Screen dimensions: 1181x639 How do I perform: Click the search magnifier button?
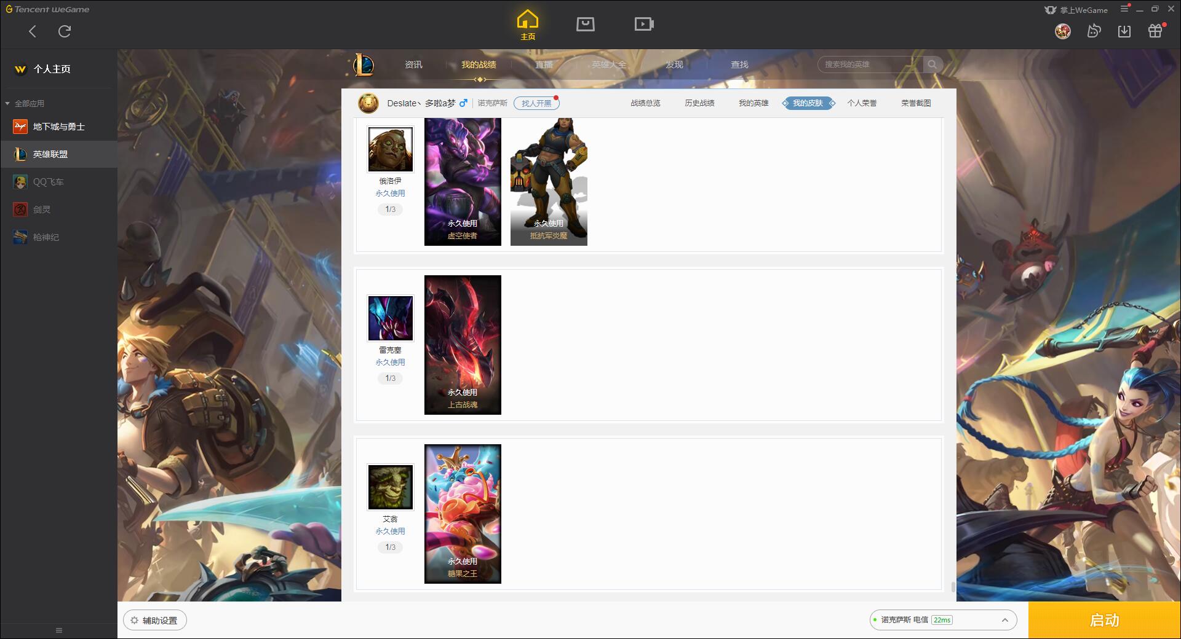[932, 65]
